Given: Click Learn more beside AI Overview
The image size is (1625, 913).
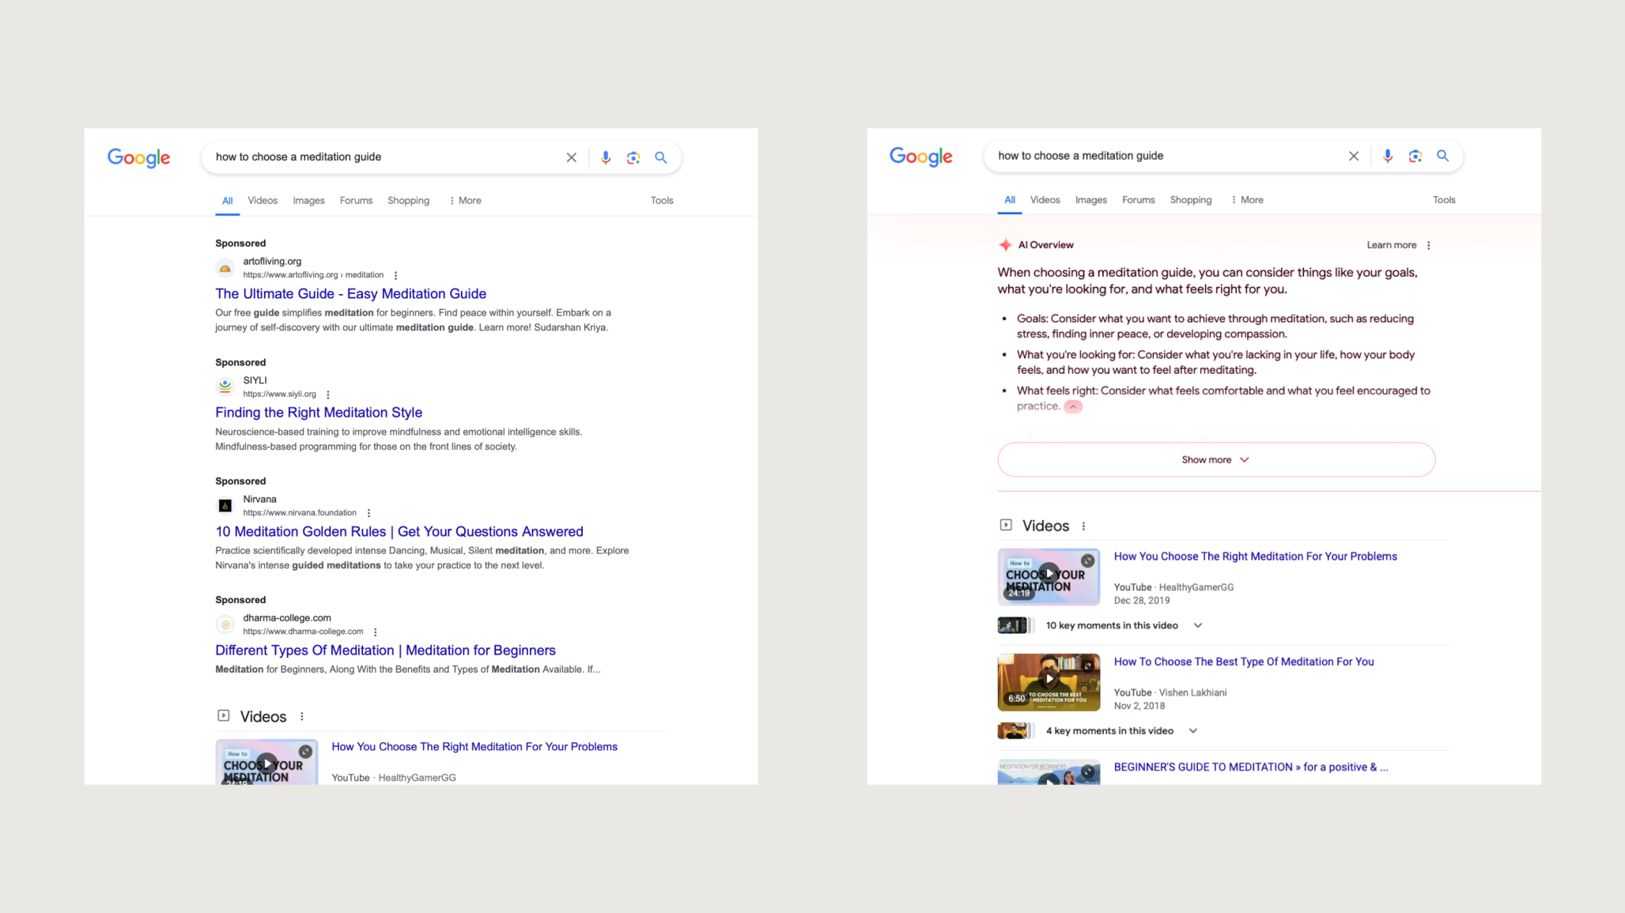Looking at the screenshot, I should tap(1391, 245).
